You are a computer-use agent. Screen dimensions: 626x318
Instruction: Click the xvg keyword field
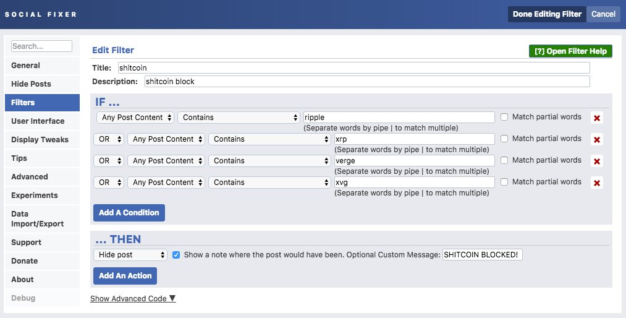415,182
